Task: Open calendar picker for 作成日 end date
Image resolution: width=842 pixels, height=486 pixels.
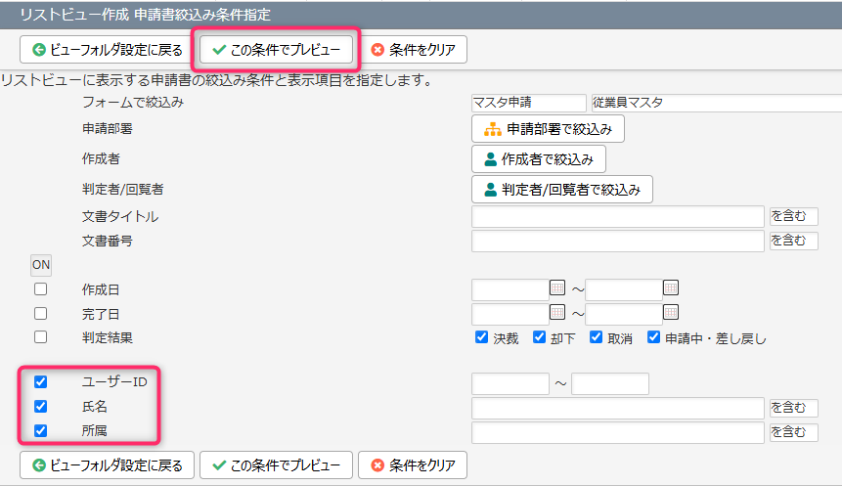Action: 671,287
